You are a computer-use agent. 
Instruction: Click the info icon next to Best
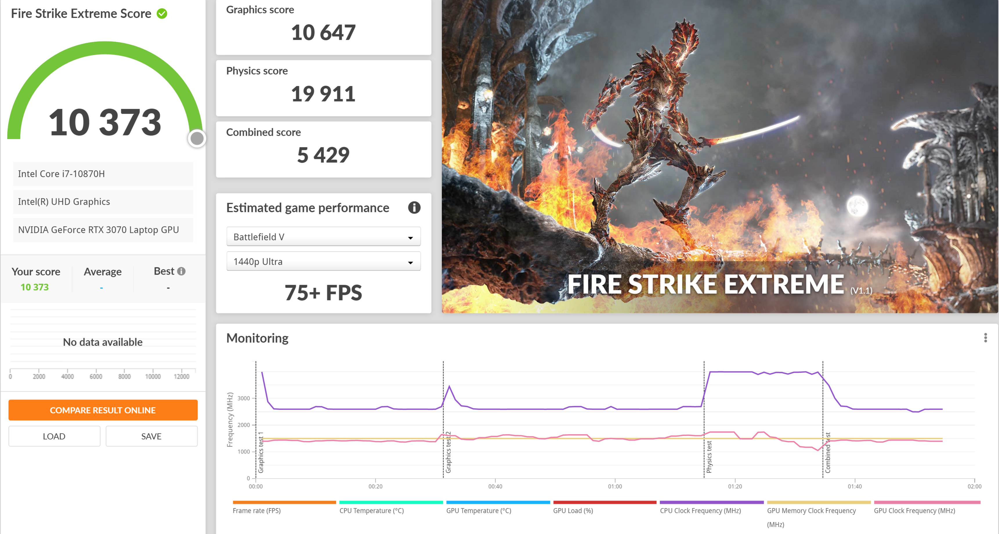(x=181, y=271)
